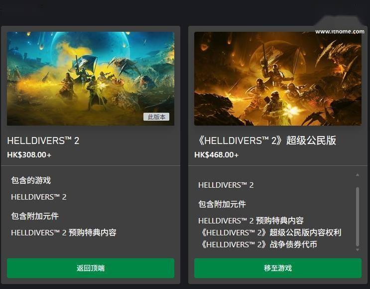Click the HK$468.00+ price
The width and height of the screenshot is (370, 289).
[x=217, y=155]
